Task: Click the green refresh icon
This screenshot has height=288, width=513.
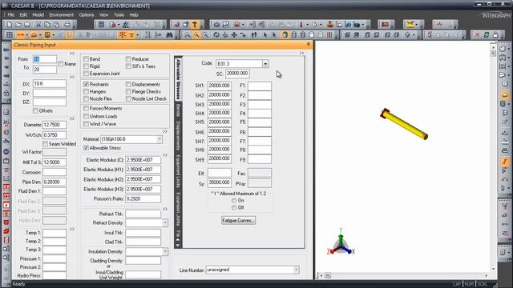Action: [x=487, y=35]
